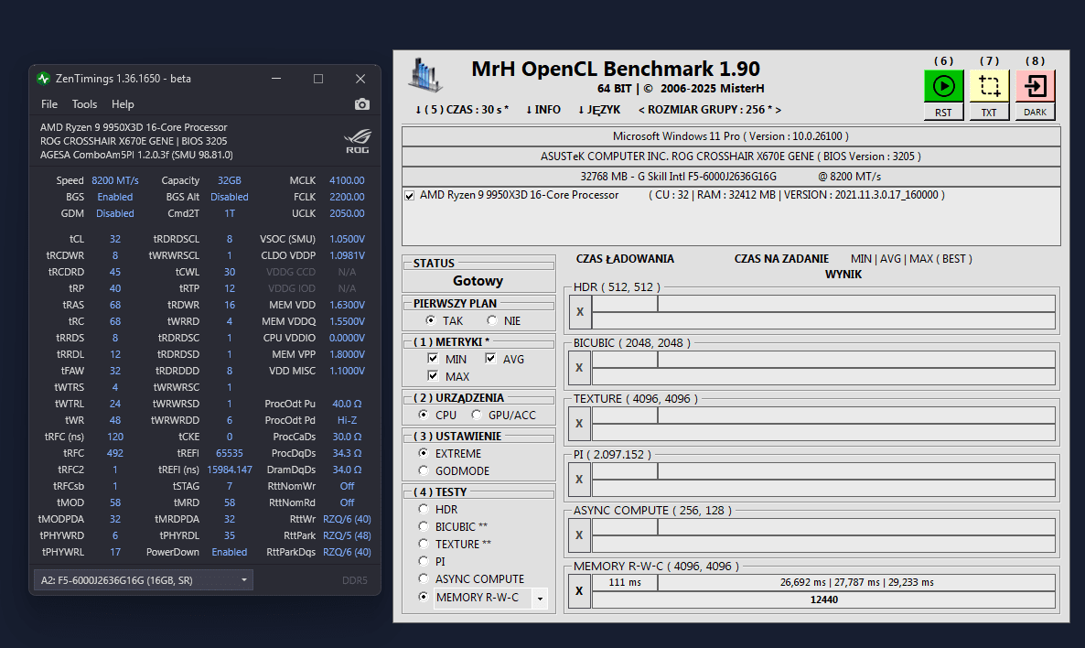The height and width of the screenshot is (648, 1085).
Task: Click ASUSTeK ROG CROSSHAIR motherboard info bar
Action: pos(731,157)
